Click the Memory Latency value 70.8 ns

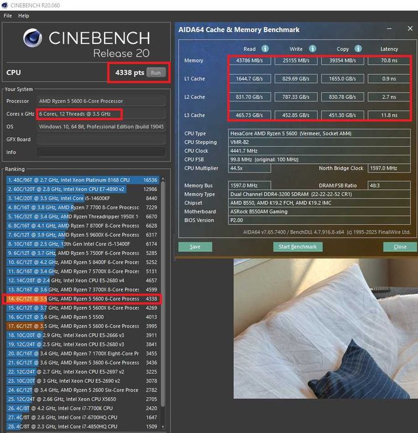point(389,61)
